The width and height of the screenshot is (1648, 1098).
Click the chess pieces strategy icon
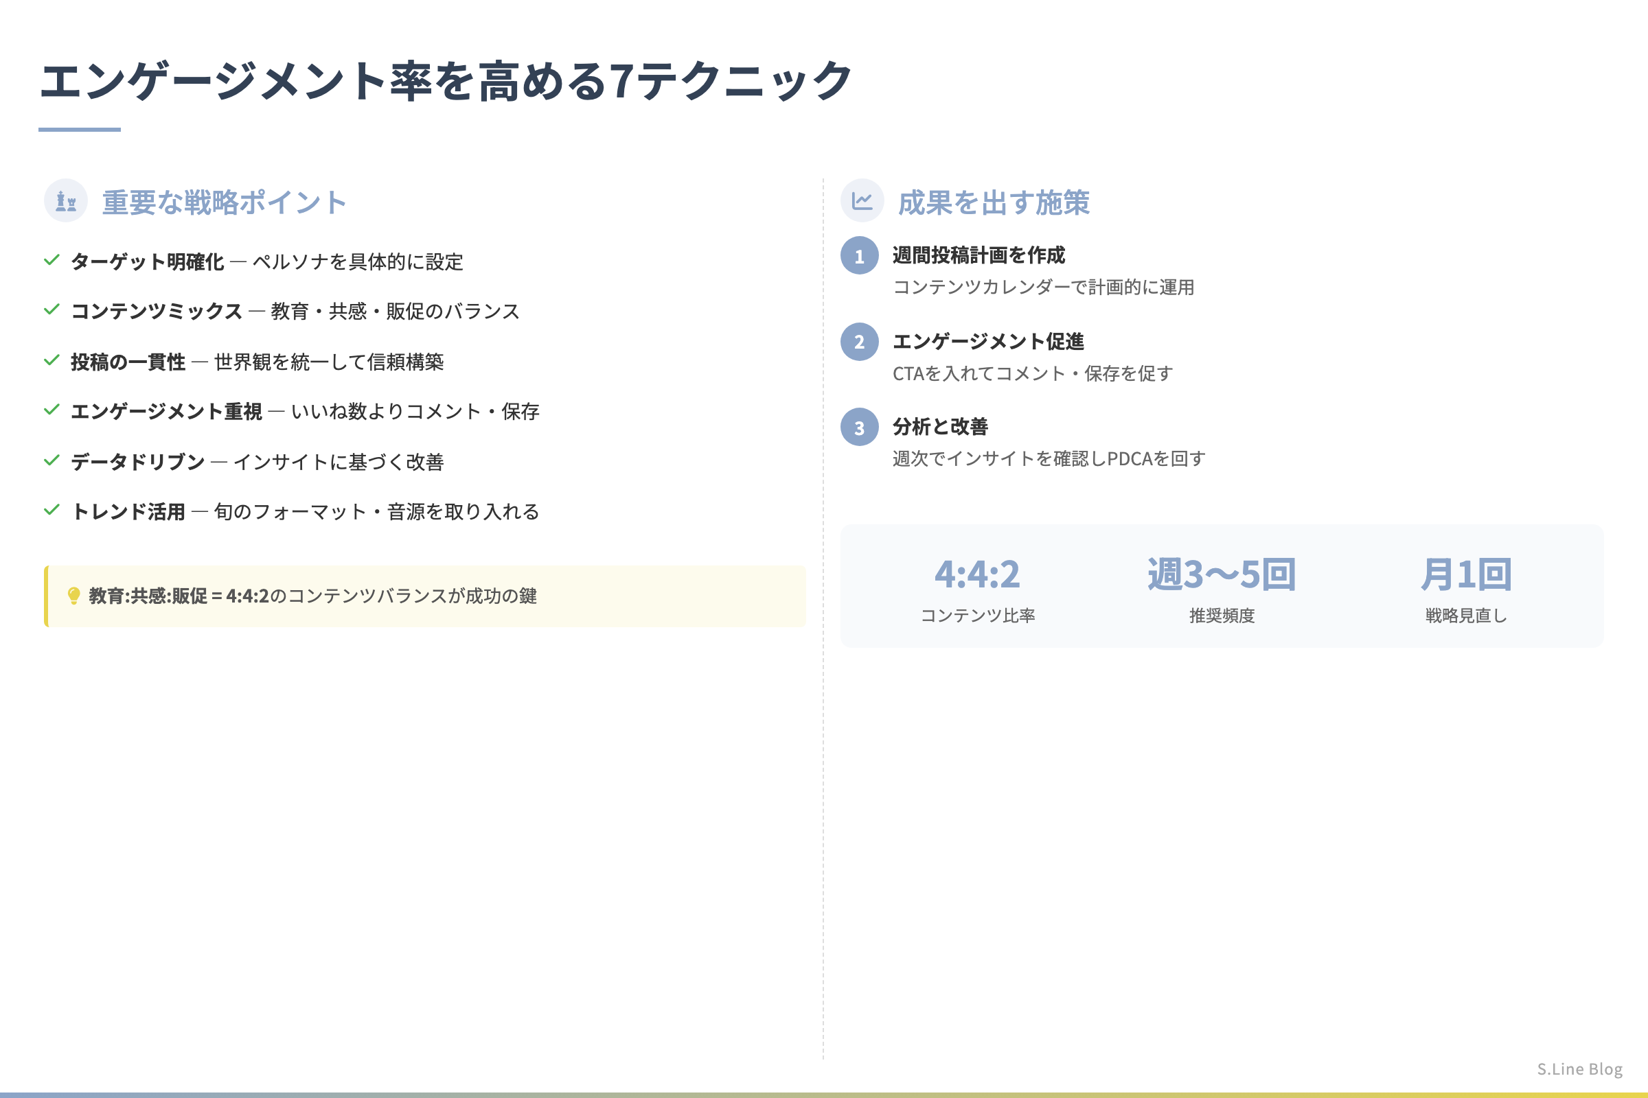pyautogui.click(x=66, y=201)
